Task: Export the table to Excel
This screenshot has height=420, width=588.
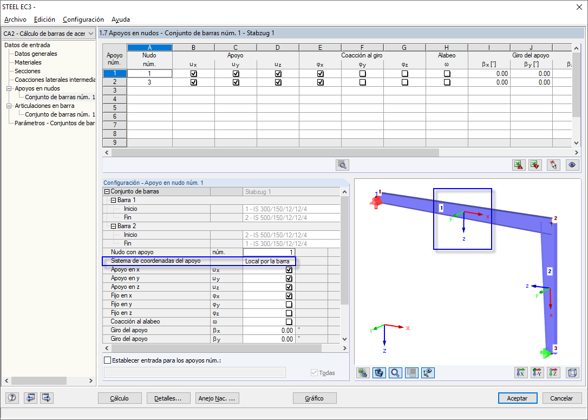Action: 519,165
